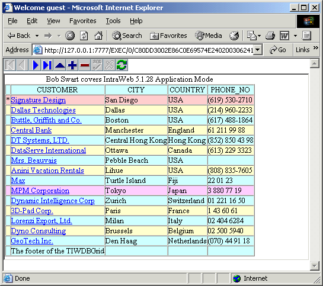Expand the Links toolbar chevron
The image size is (323, 286).
pyautogui.click(x=315, y=48)
